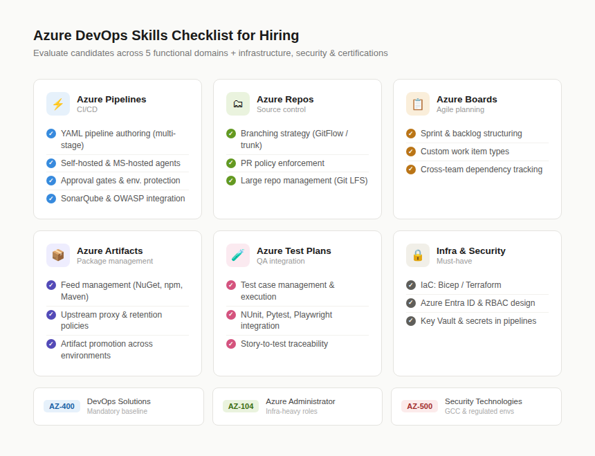Click the Infra & Security padlock icon
This screenshot has height=456, width=595.
click(418, 255)
